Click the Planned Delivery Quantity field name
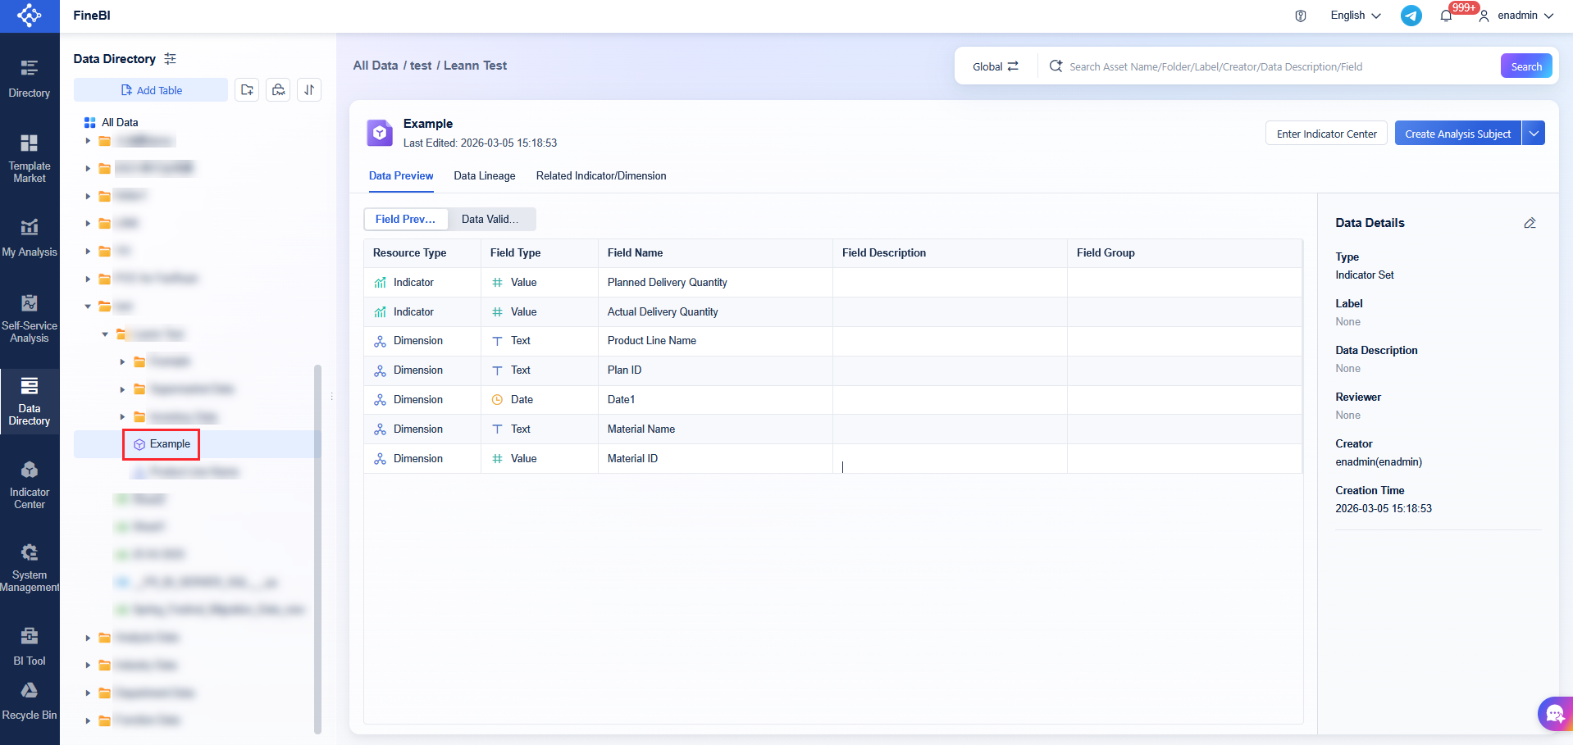 click(x=668, y=282)
